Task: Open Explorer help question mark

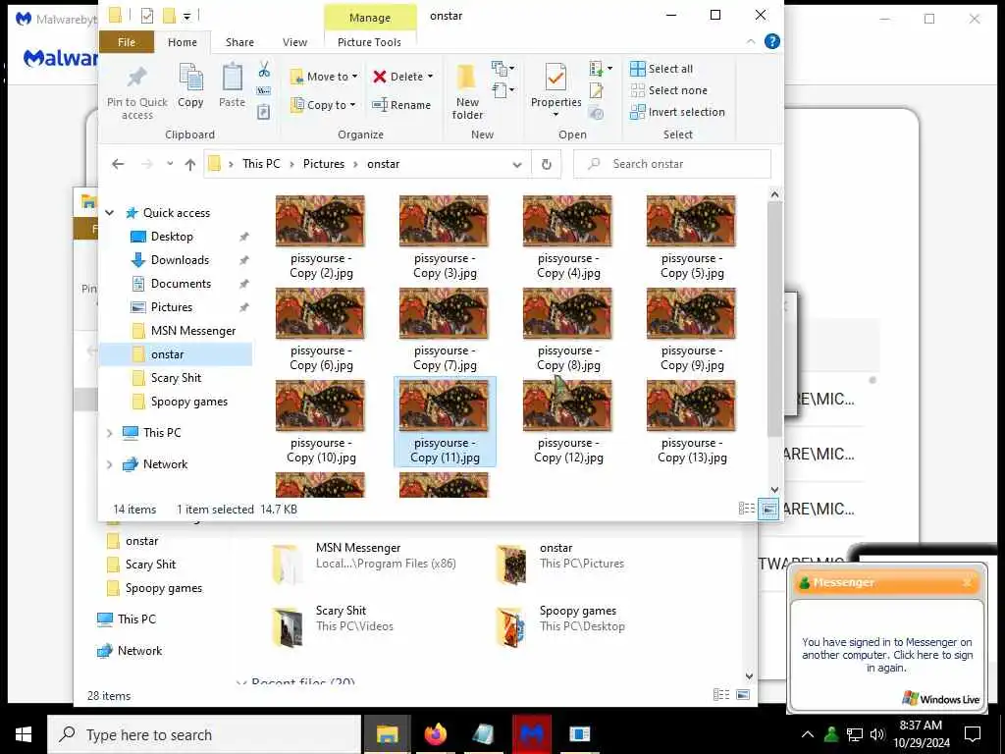Action: point(772,41)
